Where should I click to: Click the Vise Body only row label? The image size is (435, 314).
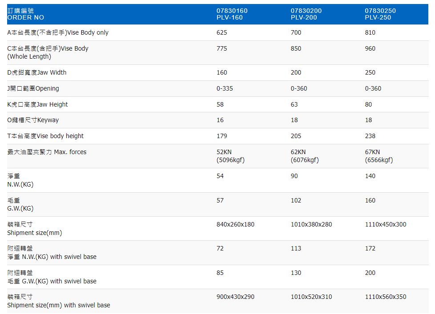[58, 32]
